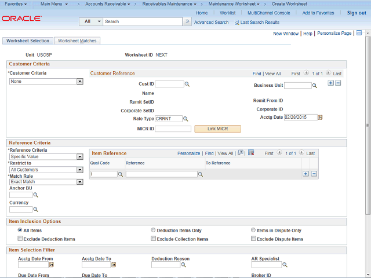Select the All Items radio button
The image size is (371, 278).
click(20, 230)
